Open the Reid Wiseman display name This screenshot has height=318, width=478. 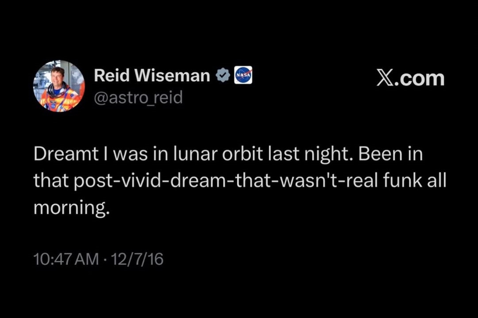coord(152,76)
